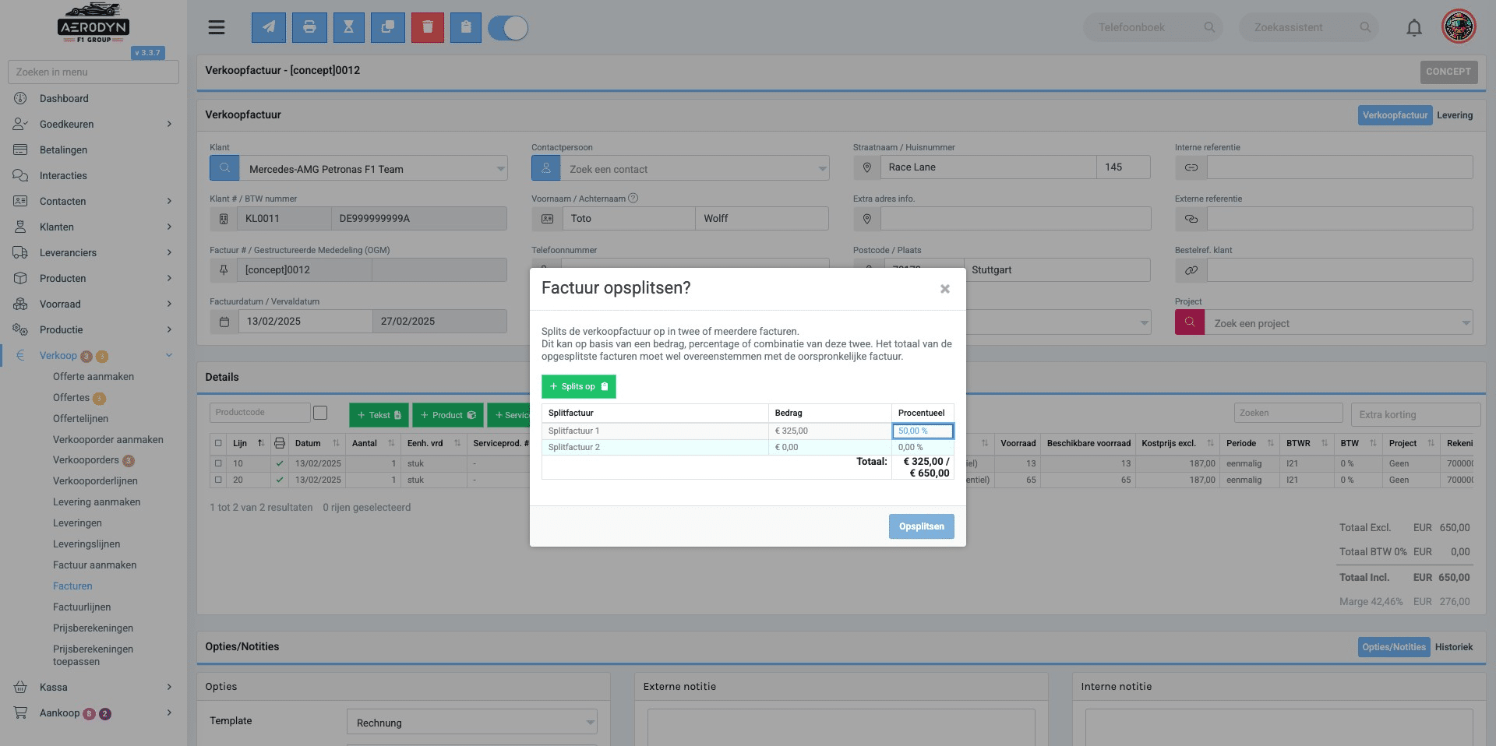
Task: Close the Factuur opsplitsen dialog
Action: pos(944,289)
